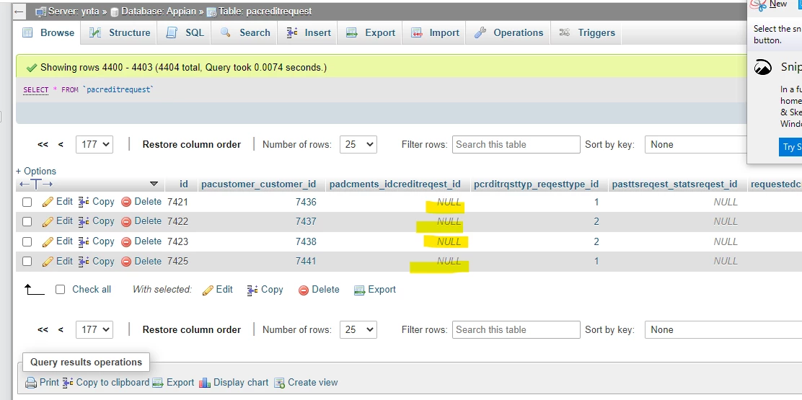Click the With selected Copy icon
This screenshot has width=802, height=400.
point(252,290)
